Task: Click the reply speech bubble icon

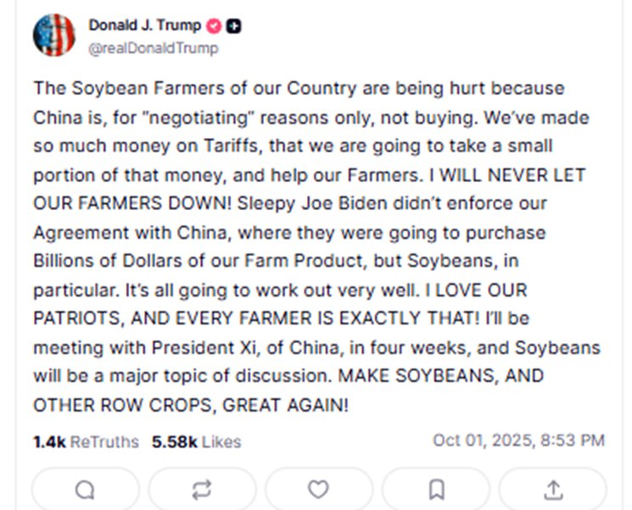Action: point(85,489)
